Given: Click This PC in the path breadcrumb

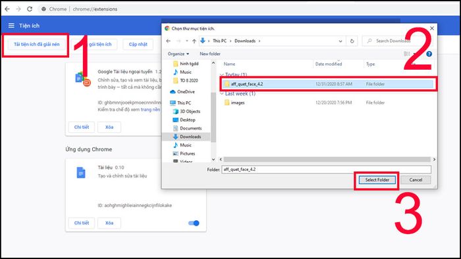Looking at the screenshot, I should [219, 41].
